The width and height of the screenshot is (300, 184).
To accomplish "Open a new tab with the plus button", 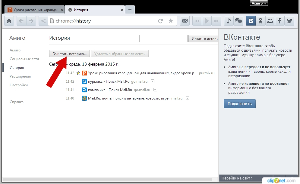I will 130,10.
